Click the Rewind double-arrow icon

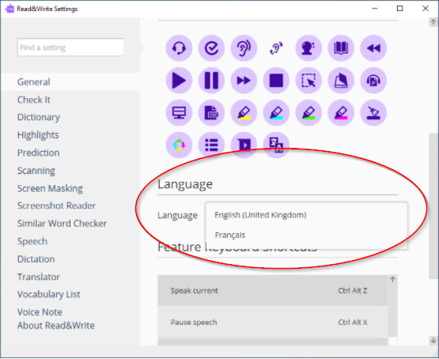(x=373, y=48)
